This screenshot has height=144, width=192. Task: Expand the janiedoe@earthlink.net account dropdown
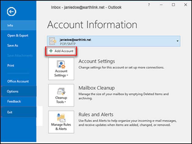(177, 41)
